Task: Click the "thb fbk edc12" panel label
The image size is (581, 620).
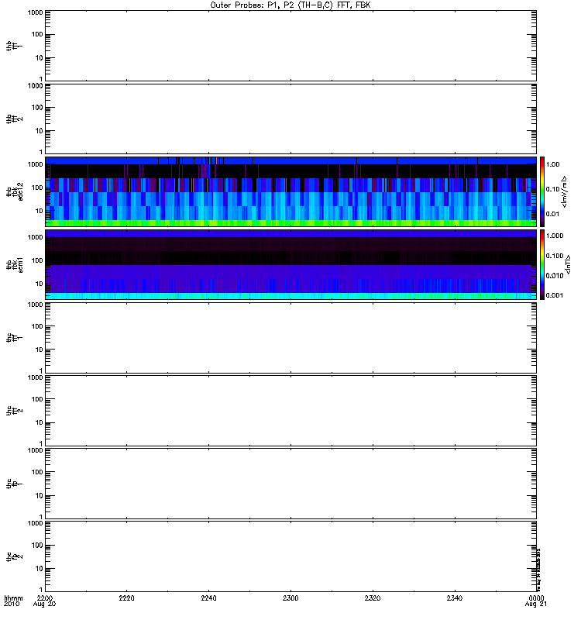Action: pos(15,191)
